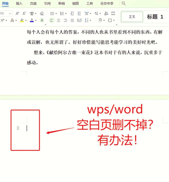Expand the paragraph shading dropdown arrow
Viewport: 169px width, 182px height.
104,20
